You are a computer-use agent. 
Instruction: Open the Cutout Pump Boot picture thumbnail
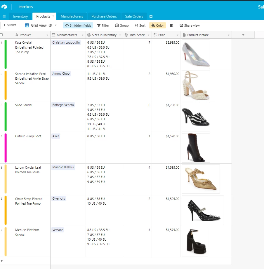tap(196, 148)
